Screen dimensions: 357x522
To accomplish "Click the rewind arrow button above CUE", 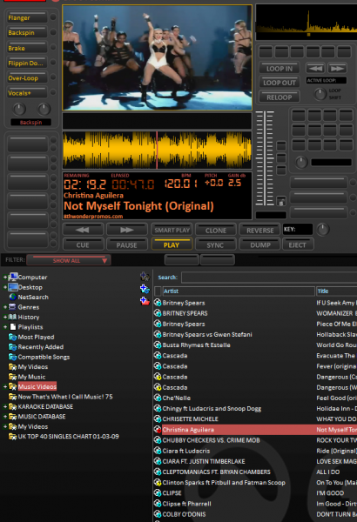I will tap(83, 230).
